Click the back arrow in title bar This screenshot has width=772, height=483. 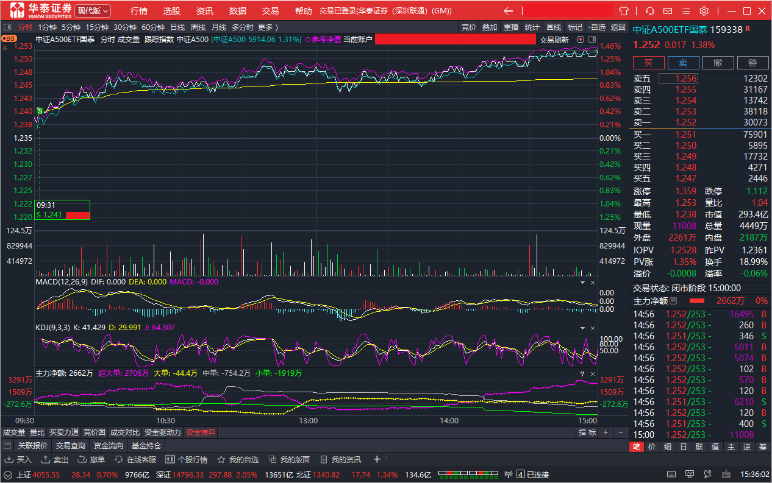(x=508, y=11)
